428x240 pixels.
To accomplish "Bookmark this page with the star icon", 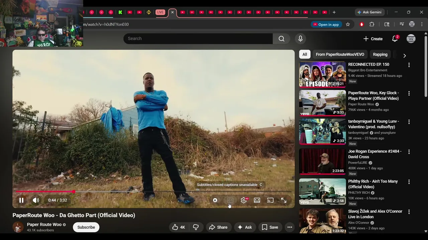I will [x=348, y=24].
